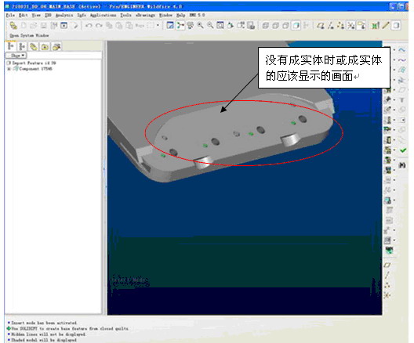Click the Open file icon in toolbar

pos(34,25)
